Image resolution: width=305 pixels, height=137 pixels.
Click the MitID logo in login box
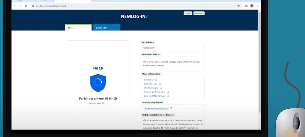click(98, 68)
